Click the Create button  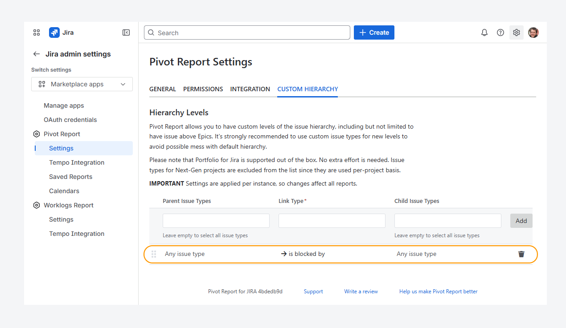tap(374, 32)
